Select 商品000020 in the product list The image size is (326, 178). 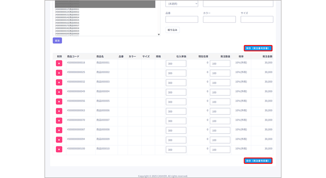pos(67,34)
